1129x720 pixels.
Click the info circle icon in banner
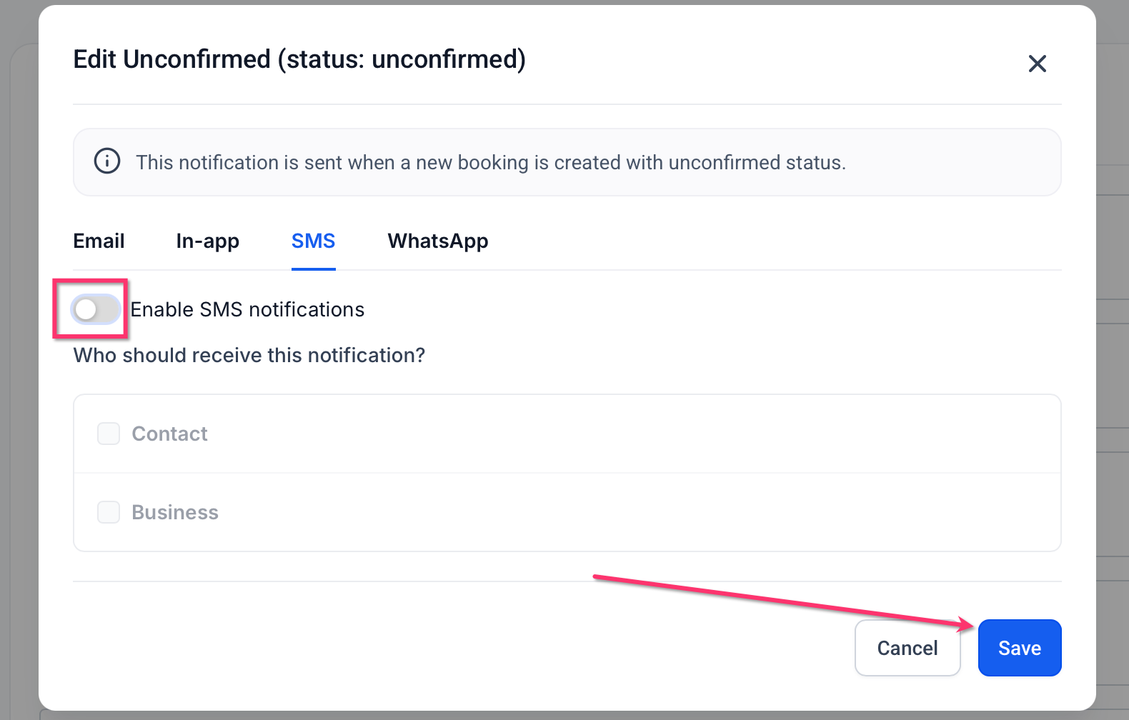pyautogui.click(x=107, y=161)
